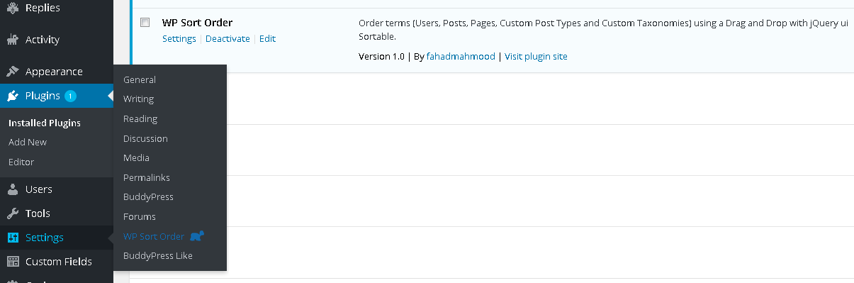Click the Appearance paintbrush icon
Screen dimensions: 854x283
tap(13, 72)
